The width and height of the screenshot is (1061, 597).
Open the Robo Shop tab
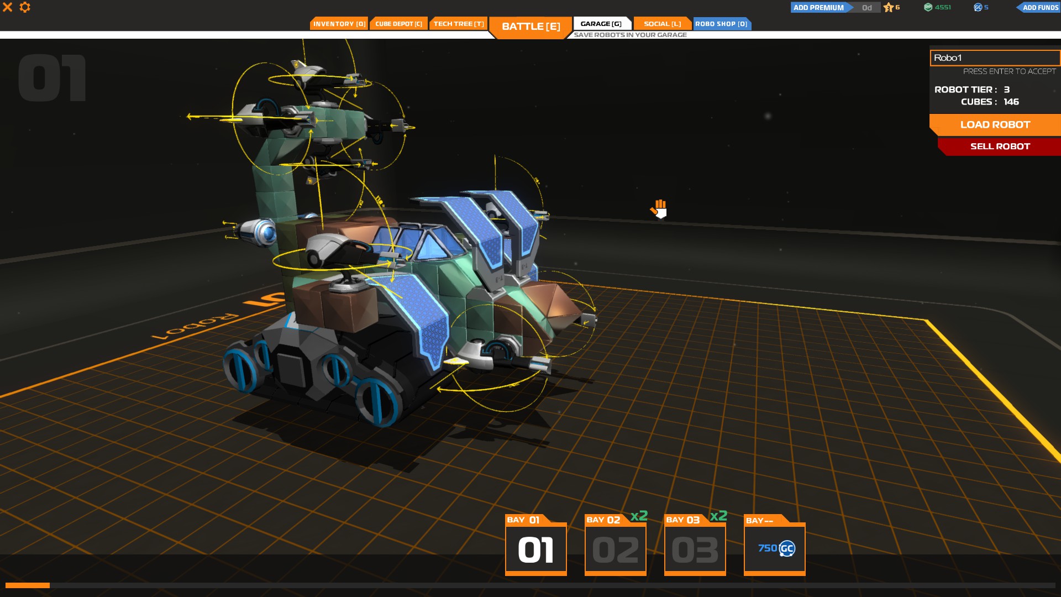pyautogui.click(x=721, y=24)
